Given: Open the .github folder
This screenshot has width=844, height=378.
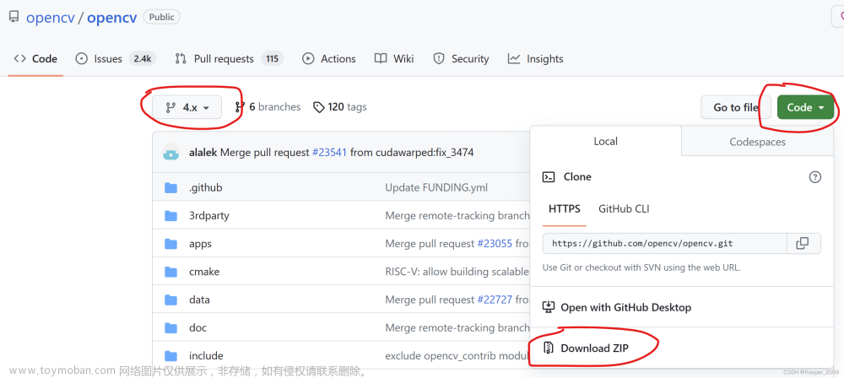Looking at the screenshot, I should 206,188.
